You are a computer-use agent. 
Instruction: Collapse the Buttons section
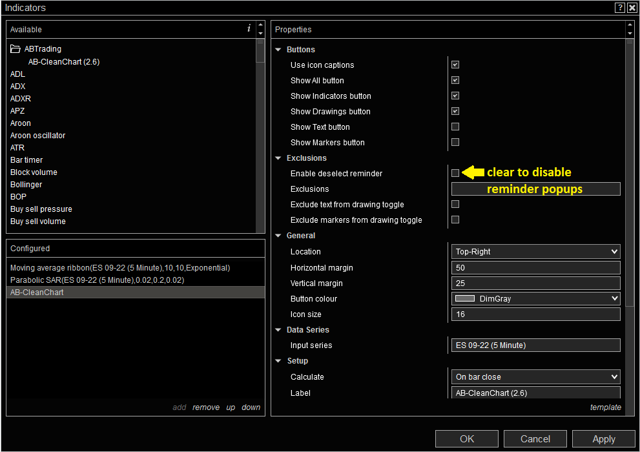coord(278,49)
